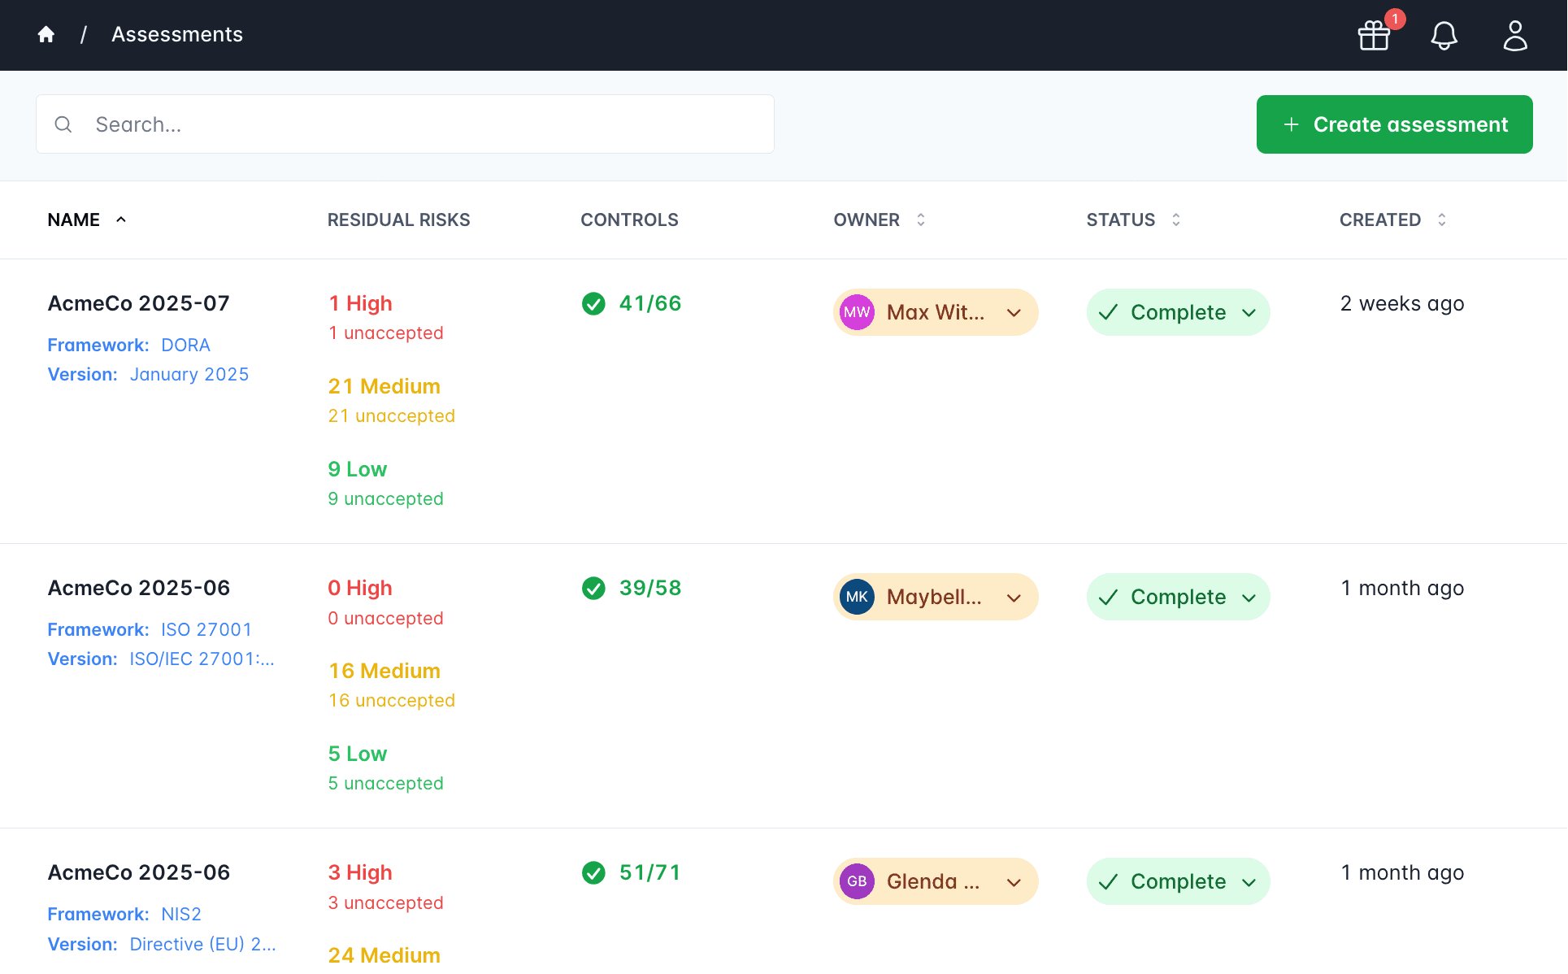This screenshot has height=974, width=1568.
Task: Click the search magnifier icon
Action: (63, 124)
